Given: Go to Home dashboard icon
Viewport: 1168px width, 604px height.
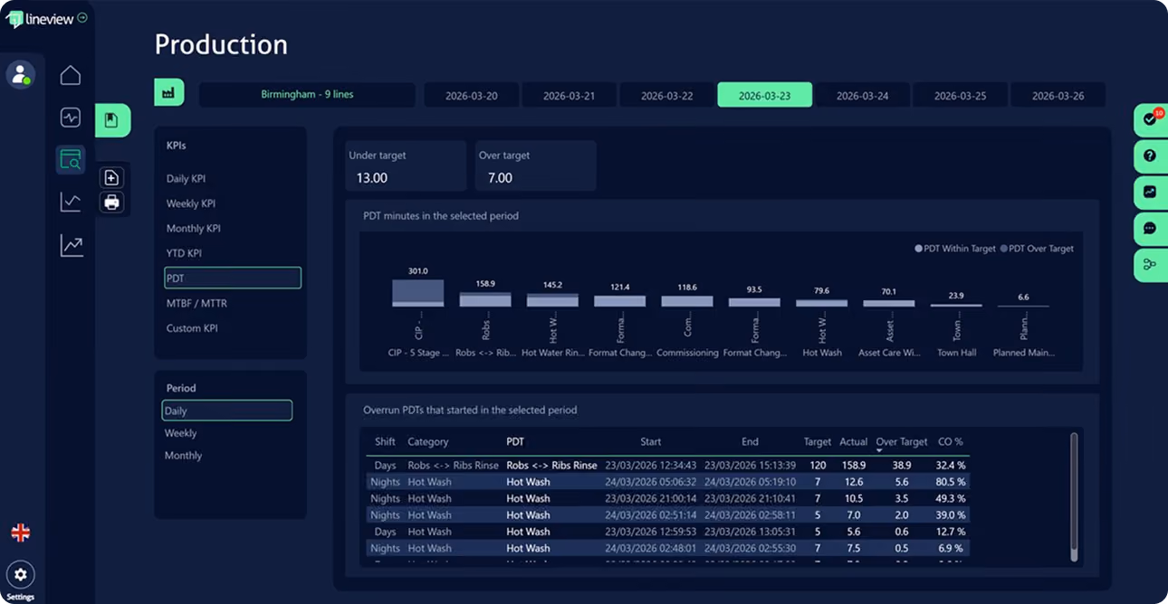Looking at the screenshot, I should pos(71,75).
